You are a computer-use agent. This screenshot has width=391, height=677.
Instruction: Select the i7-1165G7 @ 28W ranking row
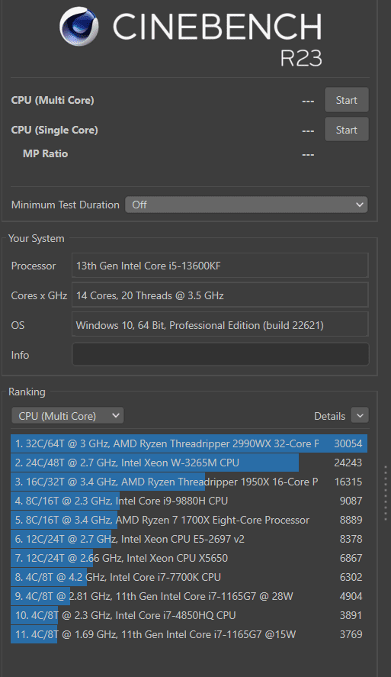coord(189,596)
